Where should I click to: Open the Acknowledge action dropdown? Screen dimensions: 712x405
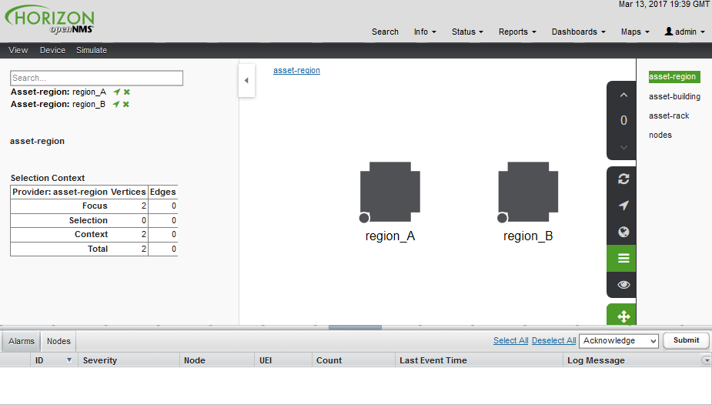620,340
